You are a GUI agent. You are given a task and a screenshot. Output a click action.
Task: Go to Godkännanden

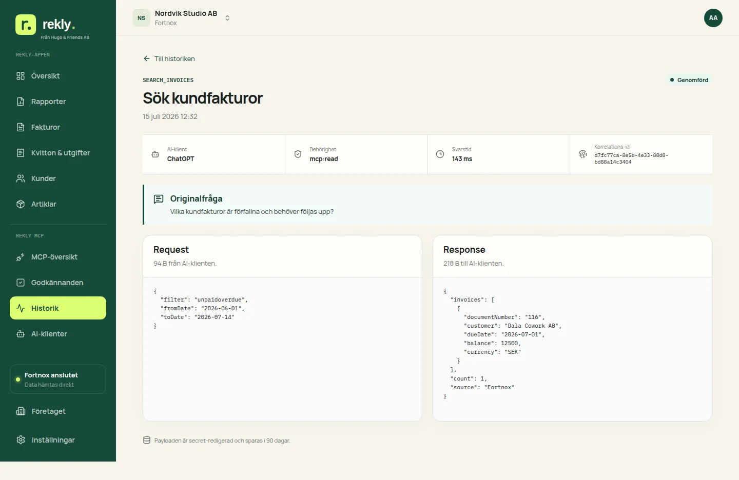point(58,283)
